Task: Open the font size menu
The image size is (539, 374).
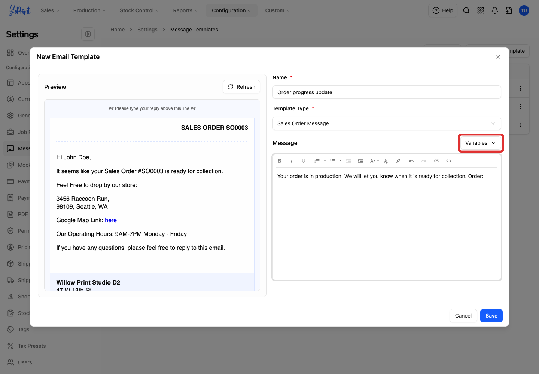Action: point(374,161)
